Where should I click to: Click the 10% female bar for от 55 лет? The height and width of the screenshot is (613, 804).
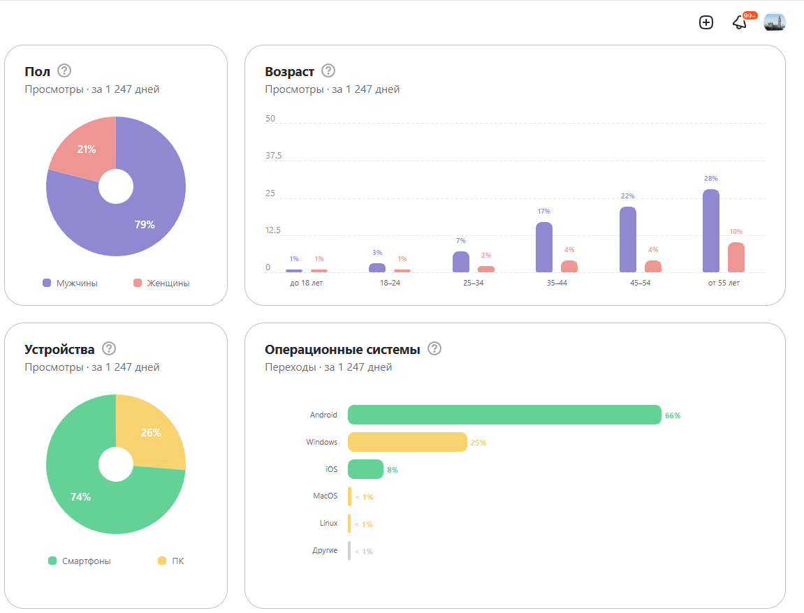point(736,258)
